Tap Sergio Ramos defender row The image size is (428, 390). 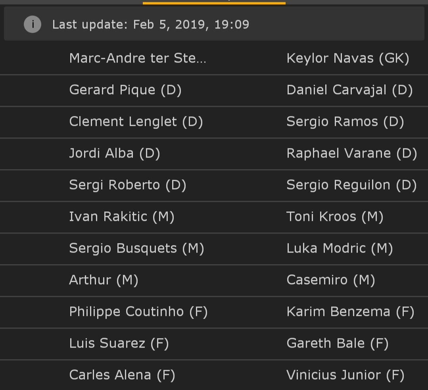click(x=345, y=122)
